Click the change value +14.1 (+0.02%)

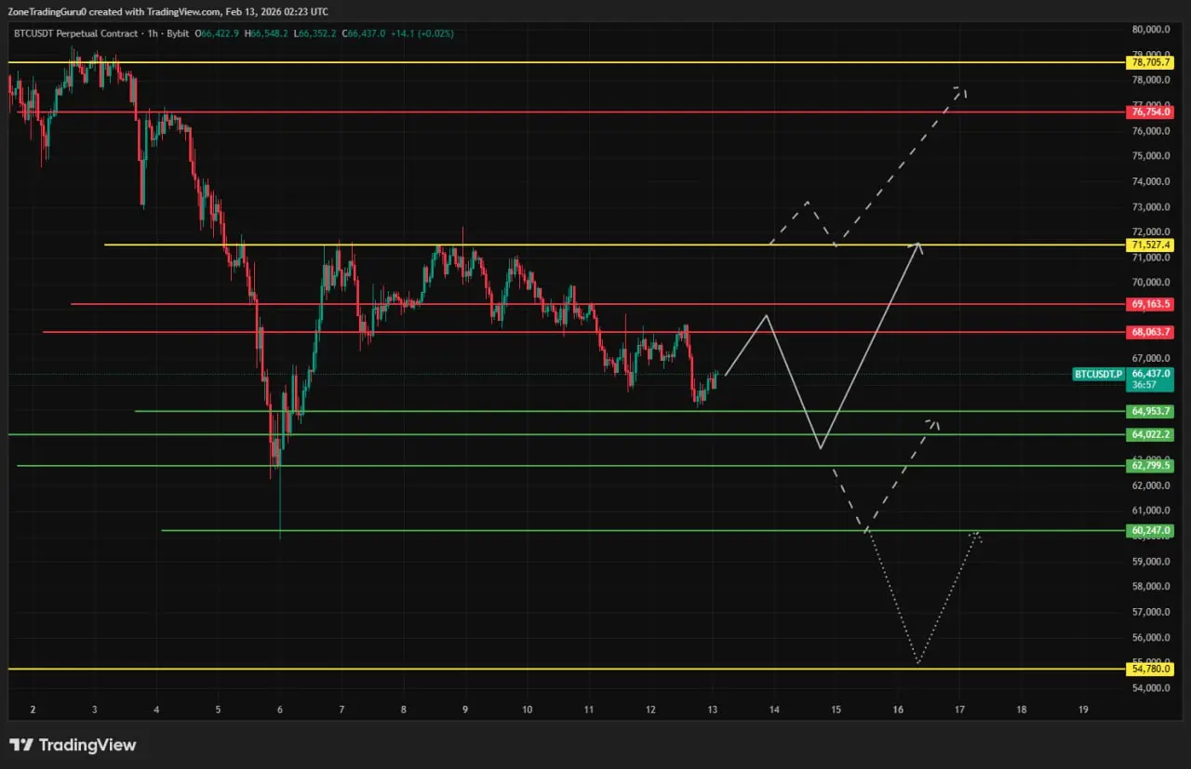click(x=422, y=33)
